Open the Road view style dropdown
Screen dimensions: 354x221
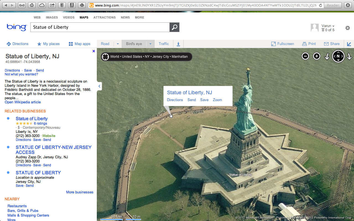[x=118, y=44]
